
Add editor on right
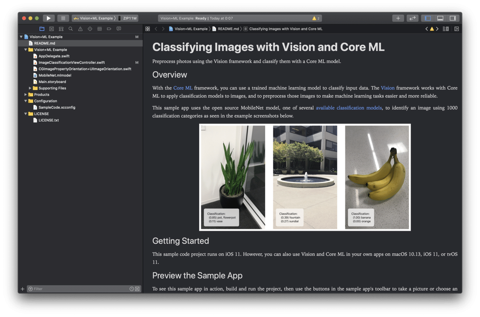tap(456, 29)
